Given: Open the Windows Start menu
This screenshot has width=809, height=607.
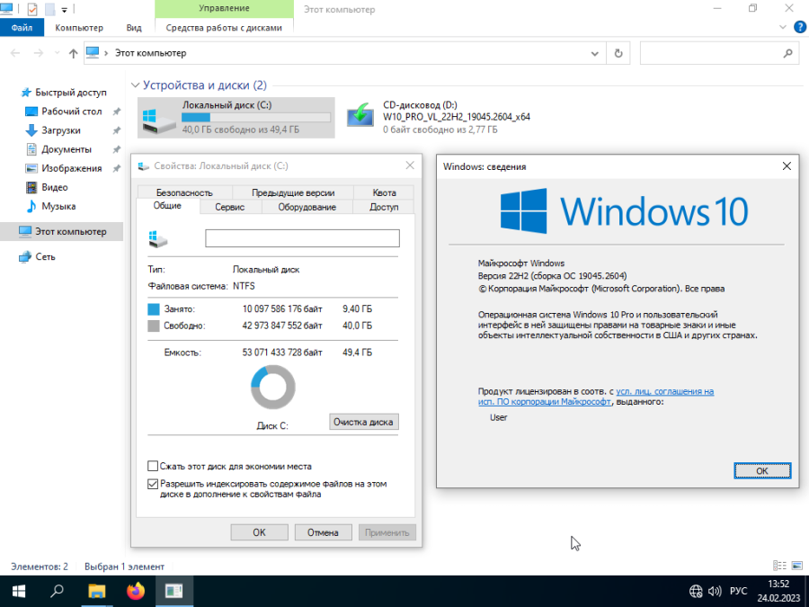Looking at the screenshot, I should pos(19,591).
